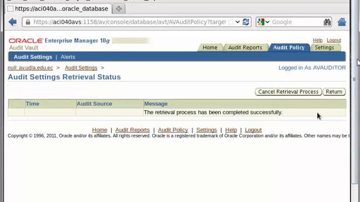
Task: Select the Audit Policy tab
Action: (289, 47)
